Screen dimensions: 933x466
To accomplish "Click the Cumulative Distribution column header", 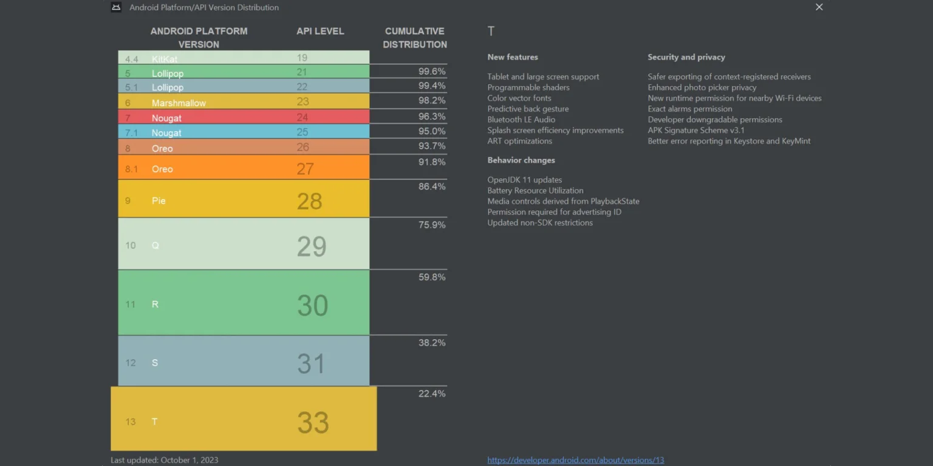I will (415, 38).
